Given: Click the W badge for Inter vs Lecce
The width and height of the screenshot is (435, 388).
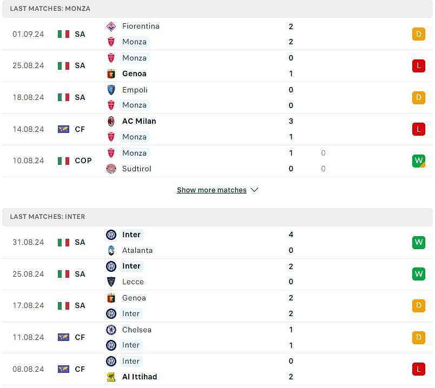Looking at the screenshot, I should 418,274.
